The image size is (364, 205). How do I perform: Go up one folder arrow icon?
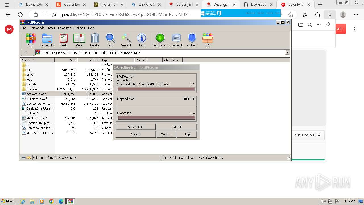pos(26,52)
